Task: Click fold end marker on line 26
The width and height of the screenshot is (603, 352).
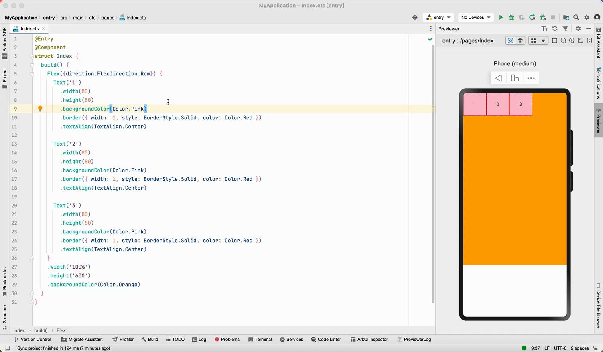Action: click(32, 258)
